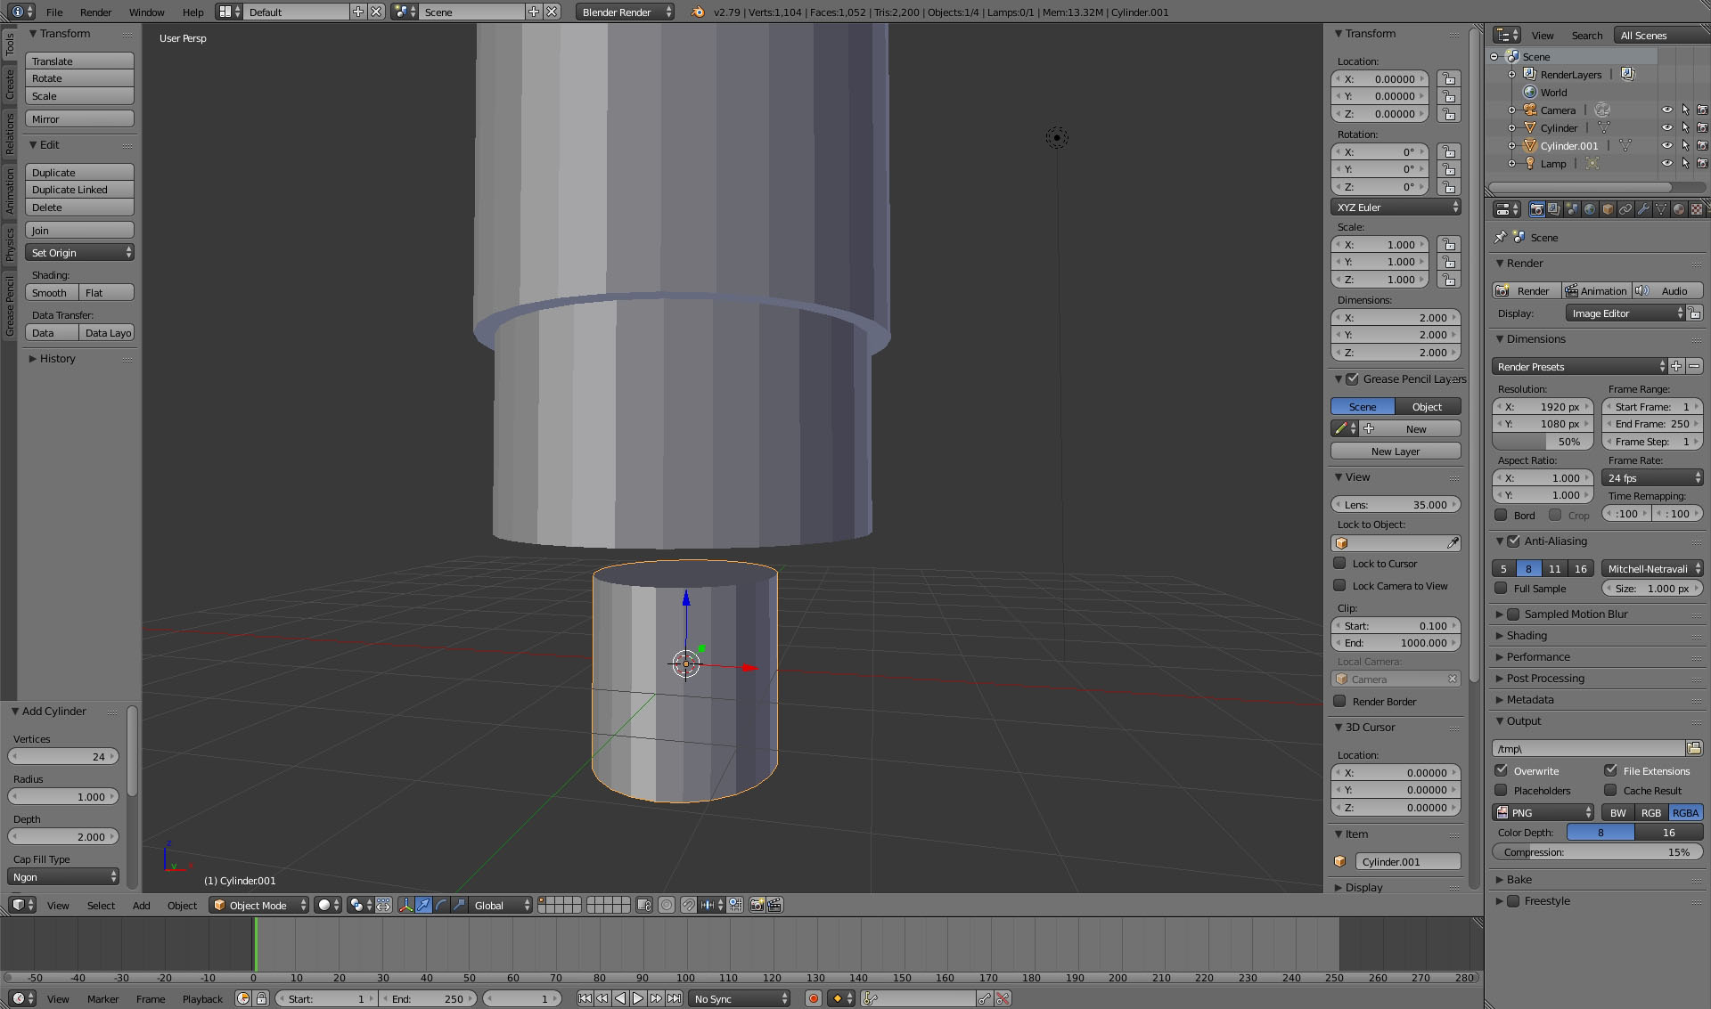1711x1009 pixels.
Task: Switch to the Create tab in tool shelf
Action: pos(10,84)
